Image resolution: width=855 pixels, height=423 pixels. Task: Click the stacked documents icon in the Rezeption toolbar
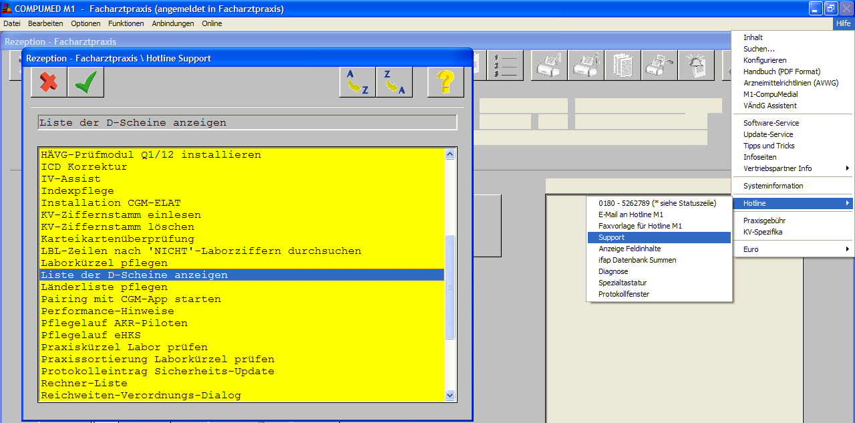point(623,65)
